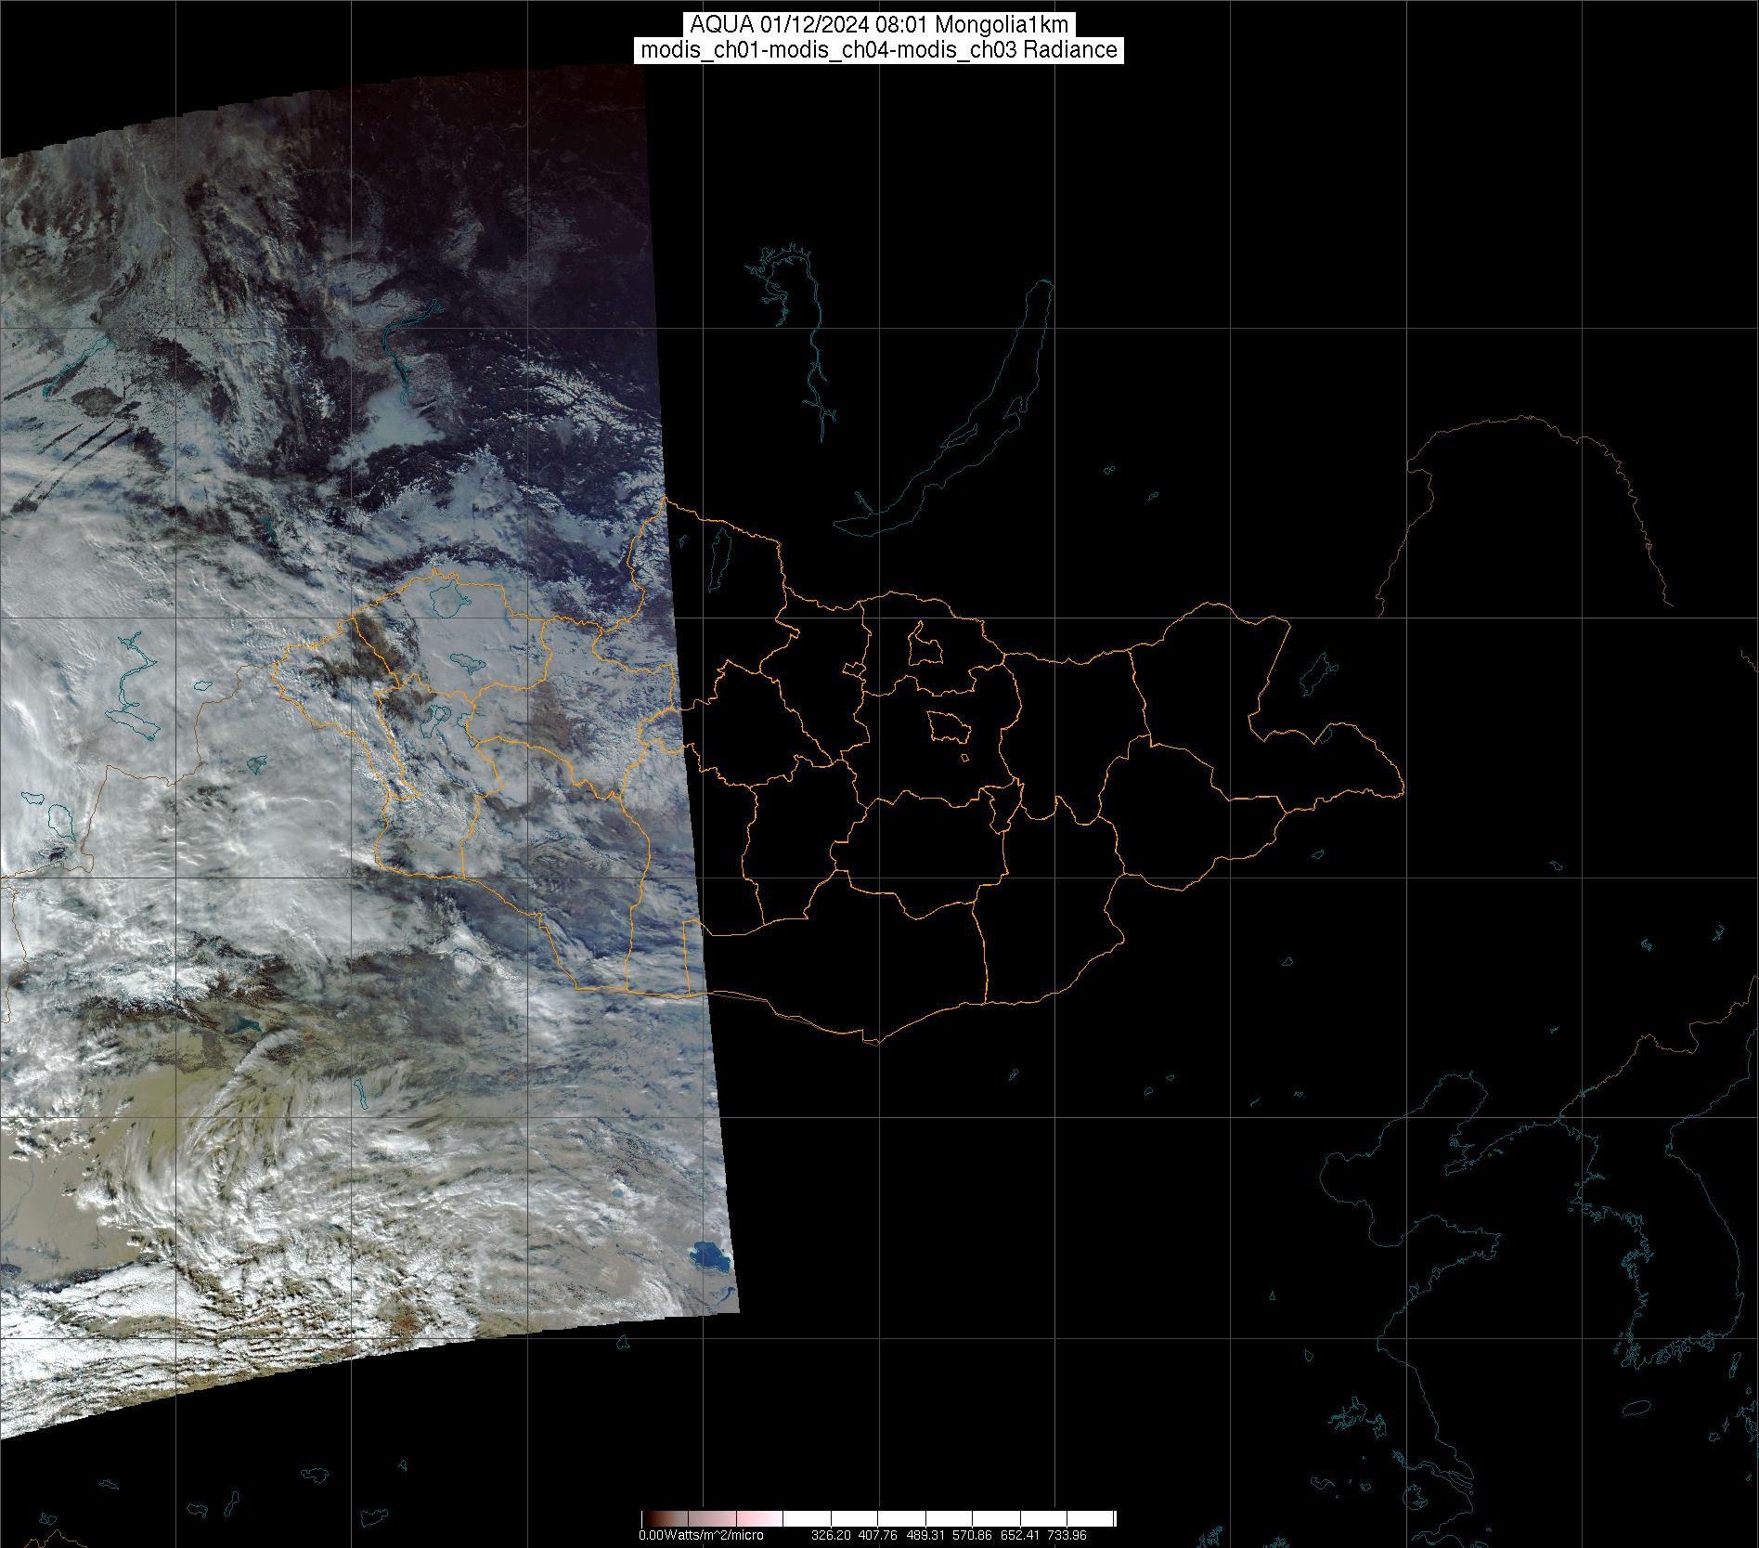Click the lake outline near Mongolia's eastern border
The height and width of the screenshot is (1548, 1759).
tap(1316, 675)
